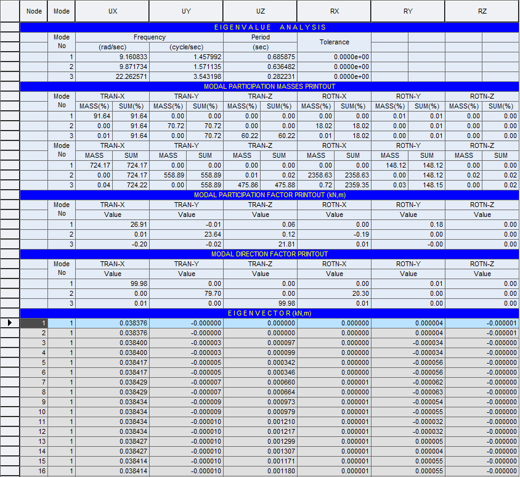Viewport: 520px width, 477px height.
Task: Select frequency value 9.871734
Action: 112,67
